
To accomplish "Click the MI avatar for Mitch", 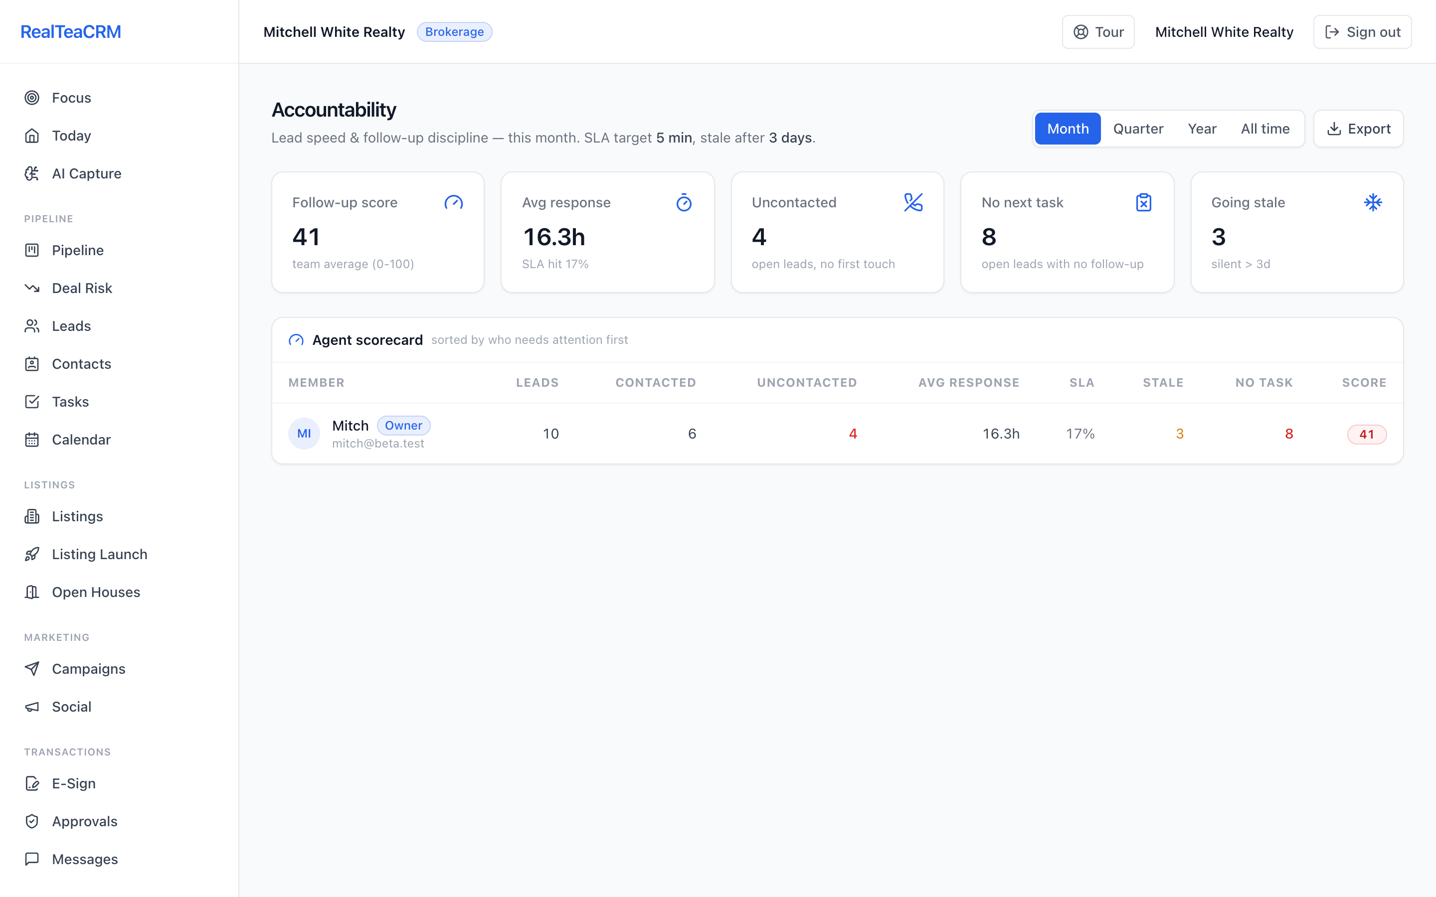I will point(305,434).
